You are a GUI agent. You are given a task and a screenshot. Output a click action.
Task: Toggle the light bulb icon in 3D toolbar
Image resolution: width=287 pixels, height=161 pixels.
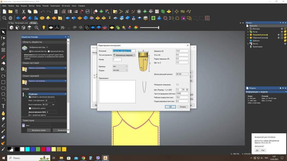[44, 28]
